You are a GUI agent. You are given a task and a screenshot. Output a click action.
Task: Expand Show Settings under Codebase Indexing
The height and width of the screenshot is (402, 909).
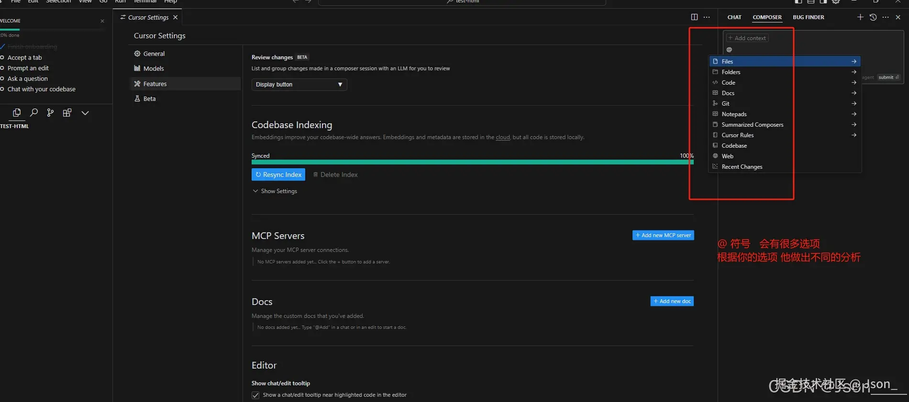coord(275,191)
